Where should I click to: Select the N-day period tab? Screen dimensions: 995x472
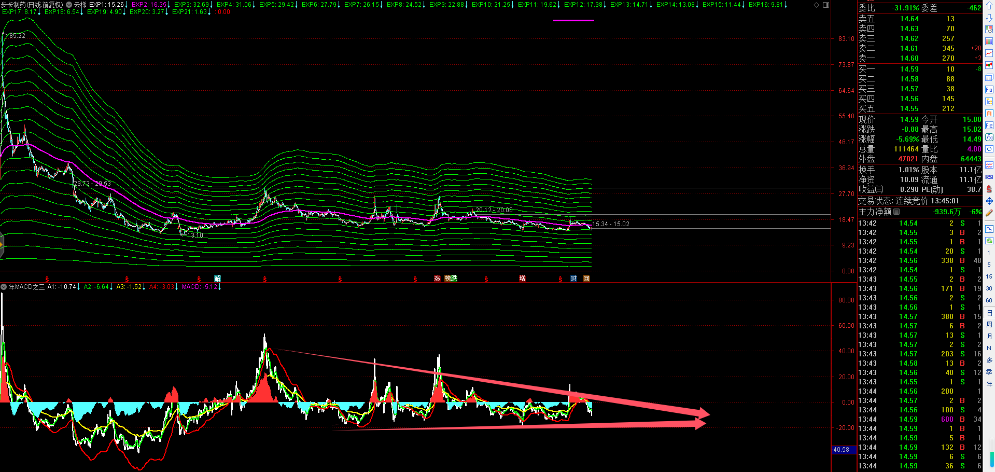coord(989,348)
